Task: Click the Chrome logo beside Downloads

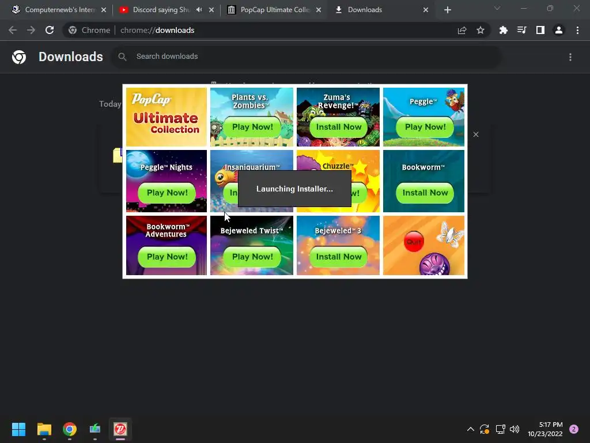Action: pos(19,57)
